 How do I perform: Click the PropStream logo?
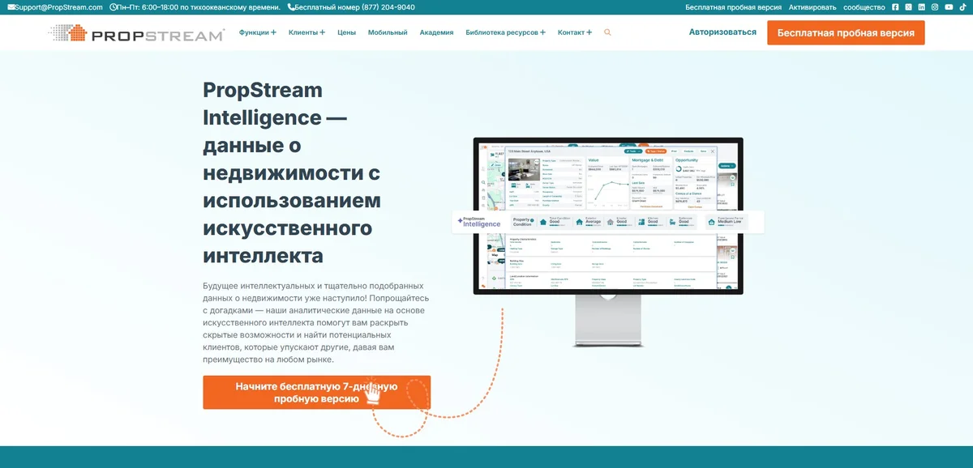click(x=136, y=34)
